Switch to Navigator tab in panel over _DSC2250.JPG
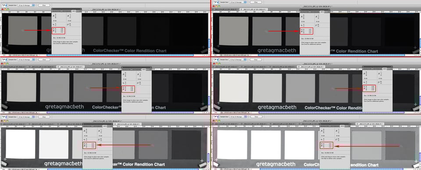The width and height of the screenshot is (421, 170). click(57, 11)
